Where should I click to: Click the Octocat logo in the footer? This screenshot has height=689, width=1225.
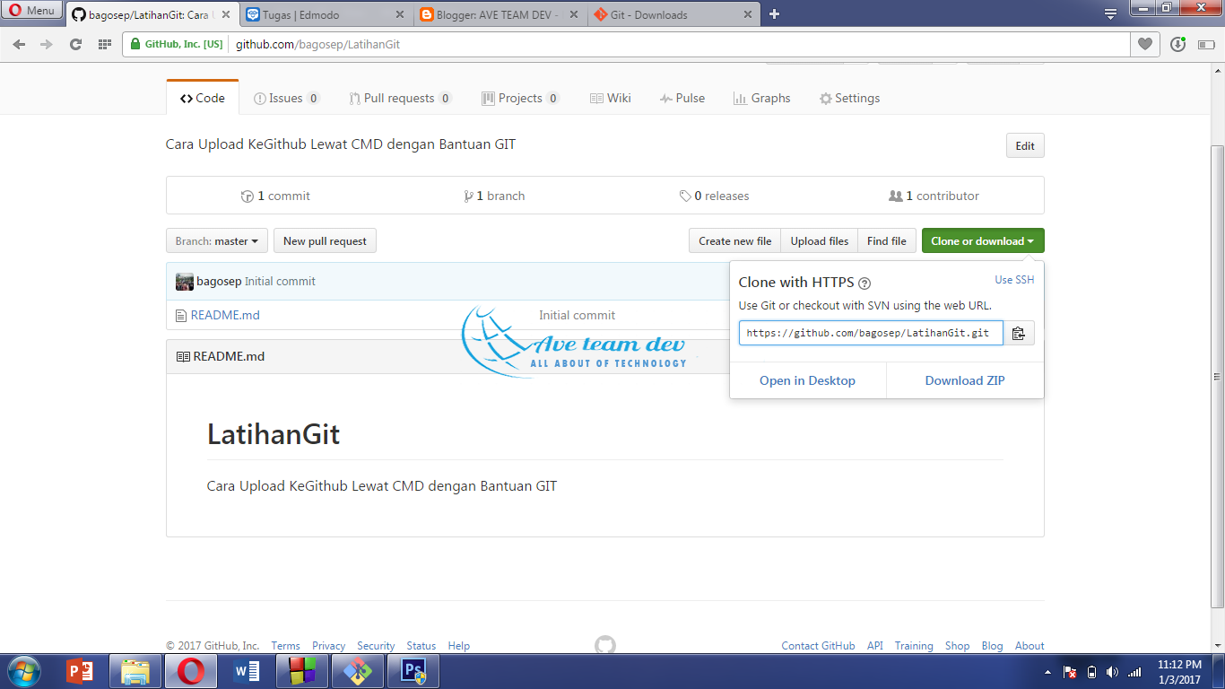tap(606, 644)
